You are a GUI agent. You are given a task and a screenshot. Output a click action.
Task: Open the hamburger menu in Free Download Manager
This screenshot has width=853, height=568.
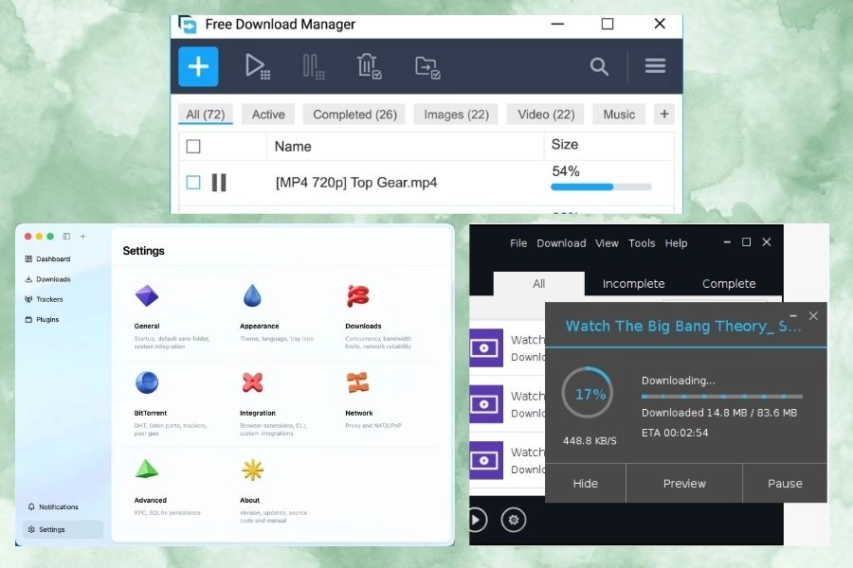click(x=655, y=66)
